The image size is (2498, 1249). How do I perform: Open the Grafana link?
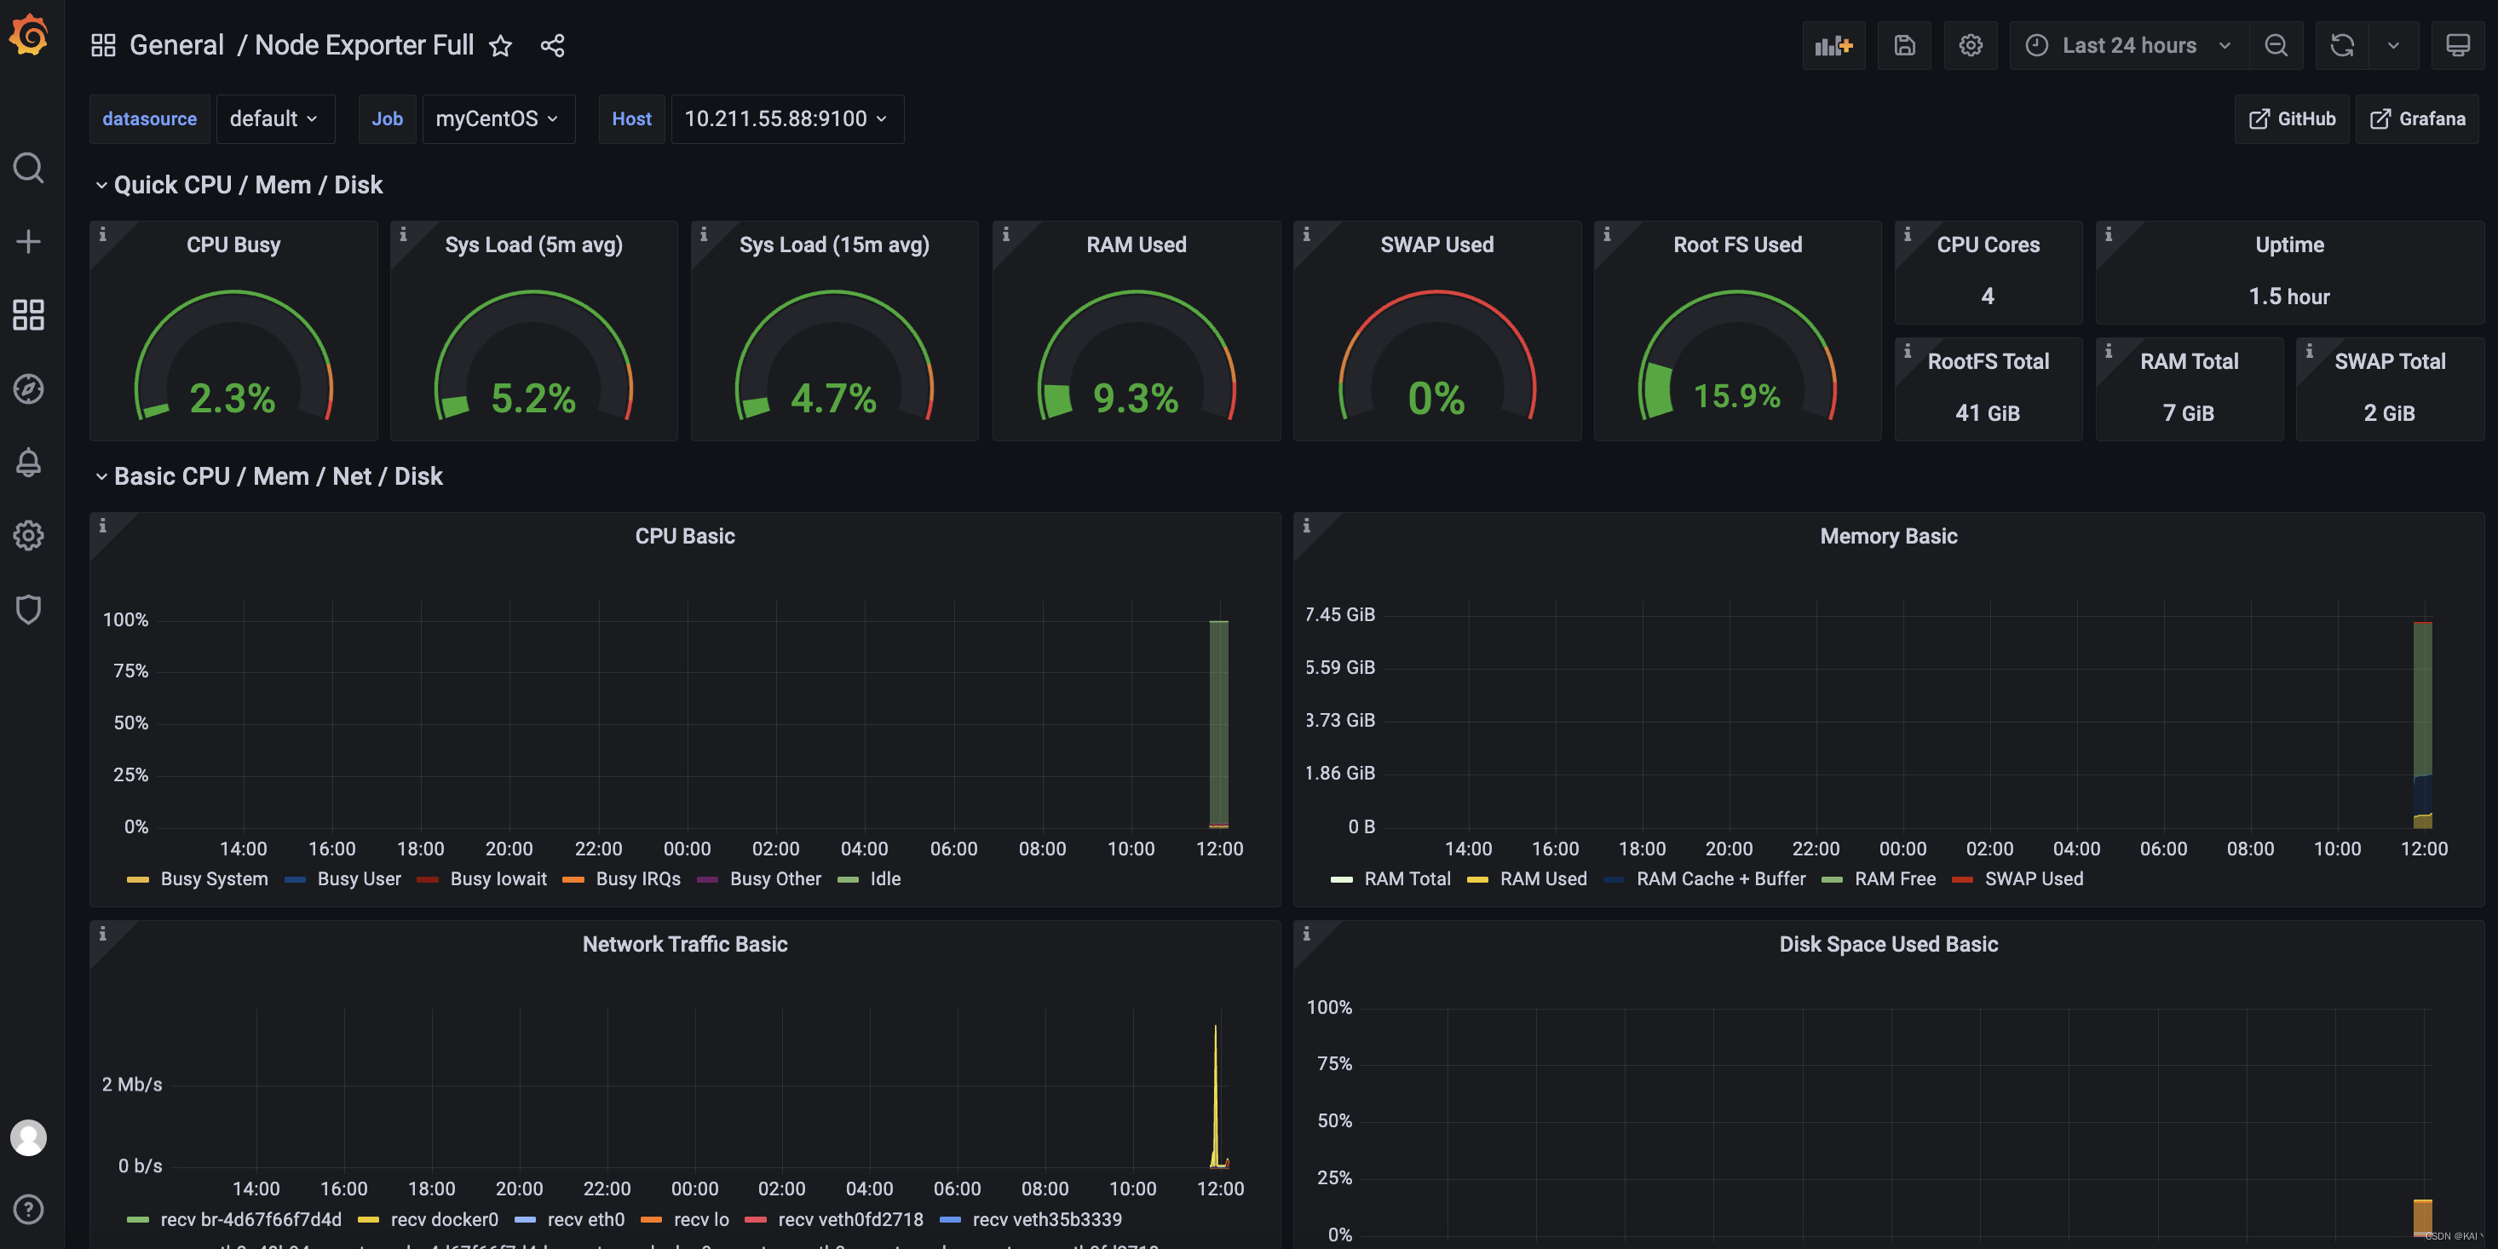pyautogui.click(x=2416, y=119)
